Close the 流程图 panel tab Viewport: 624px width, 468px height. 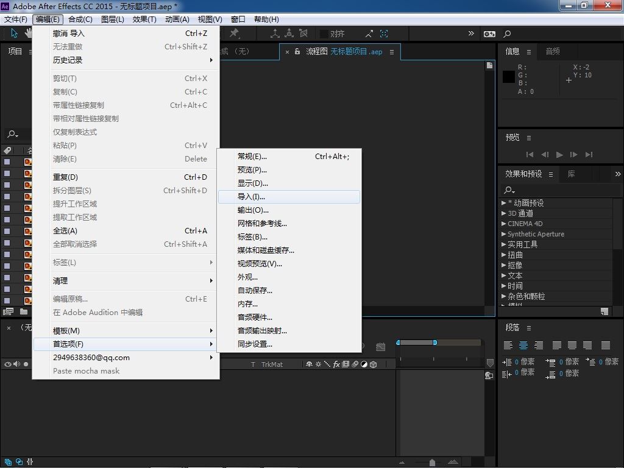[288, 52]
